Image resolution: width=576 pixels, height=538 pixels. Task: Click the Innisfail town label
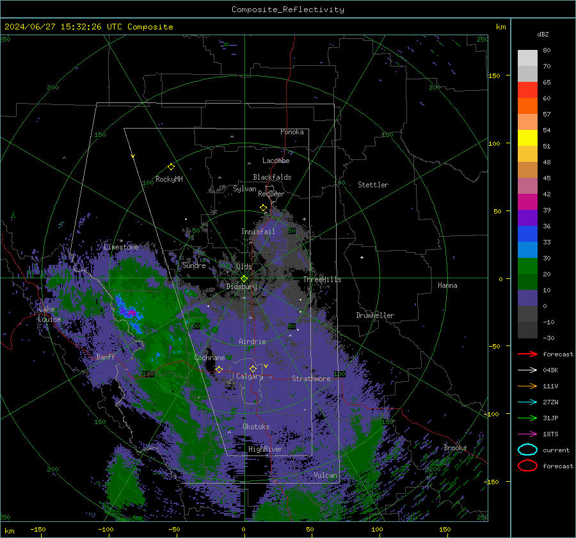259,232
